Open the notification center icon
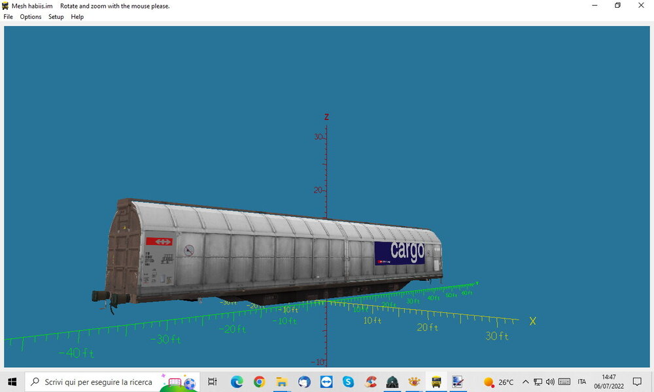654x392 pixels. tap(637, 382)
